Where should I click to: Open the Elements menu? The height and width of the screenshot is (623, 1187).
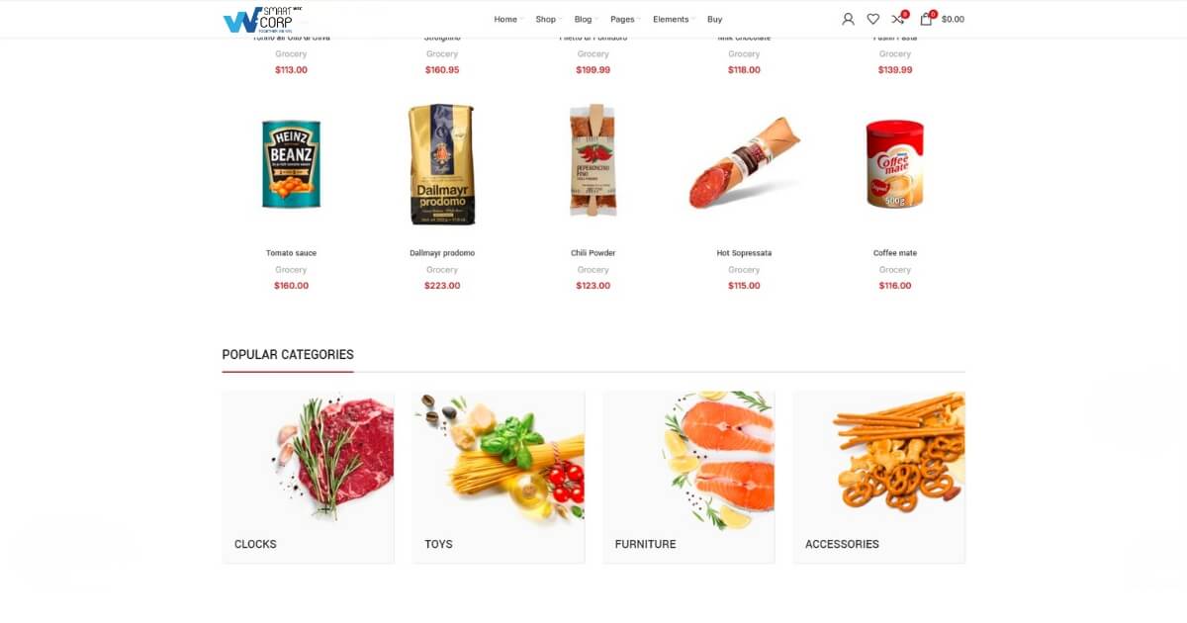point(674,19)
